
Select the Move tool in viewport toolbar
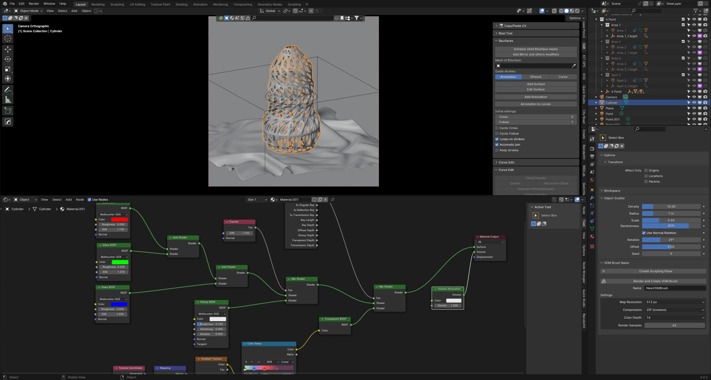pyautogui.click(x=8, y=49)
